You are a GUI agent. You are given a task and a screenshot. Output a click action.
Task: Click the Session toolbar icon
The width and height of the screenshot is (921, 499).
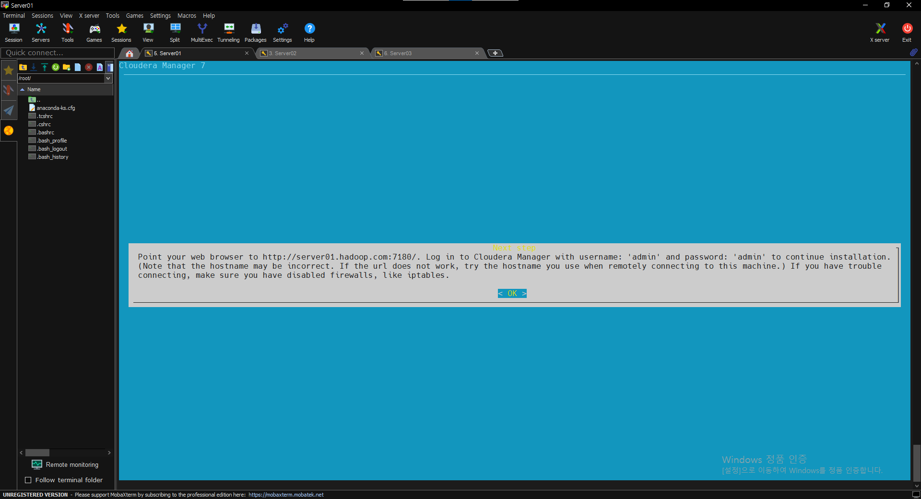pos(14,33)
